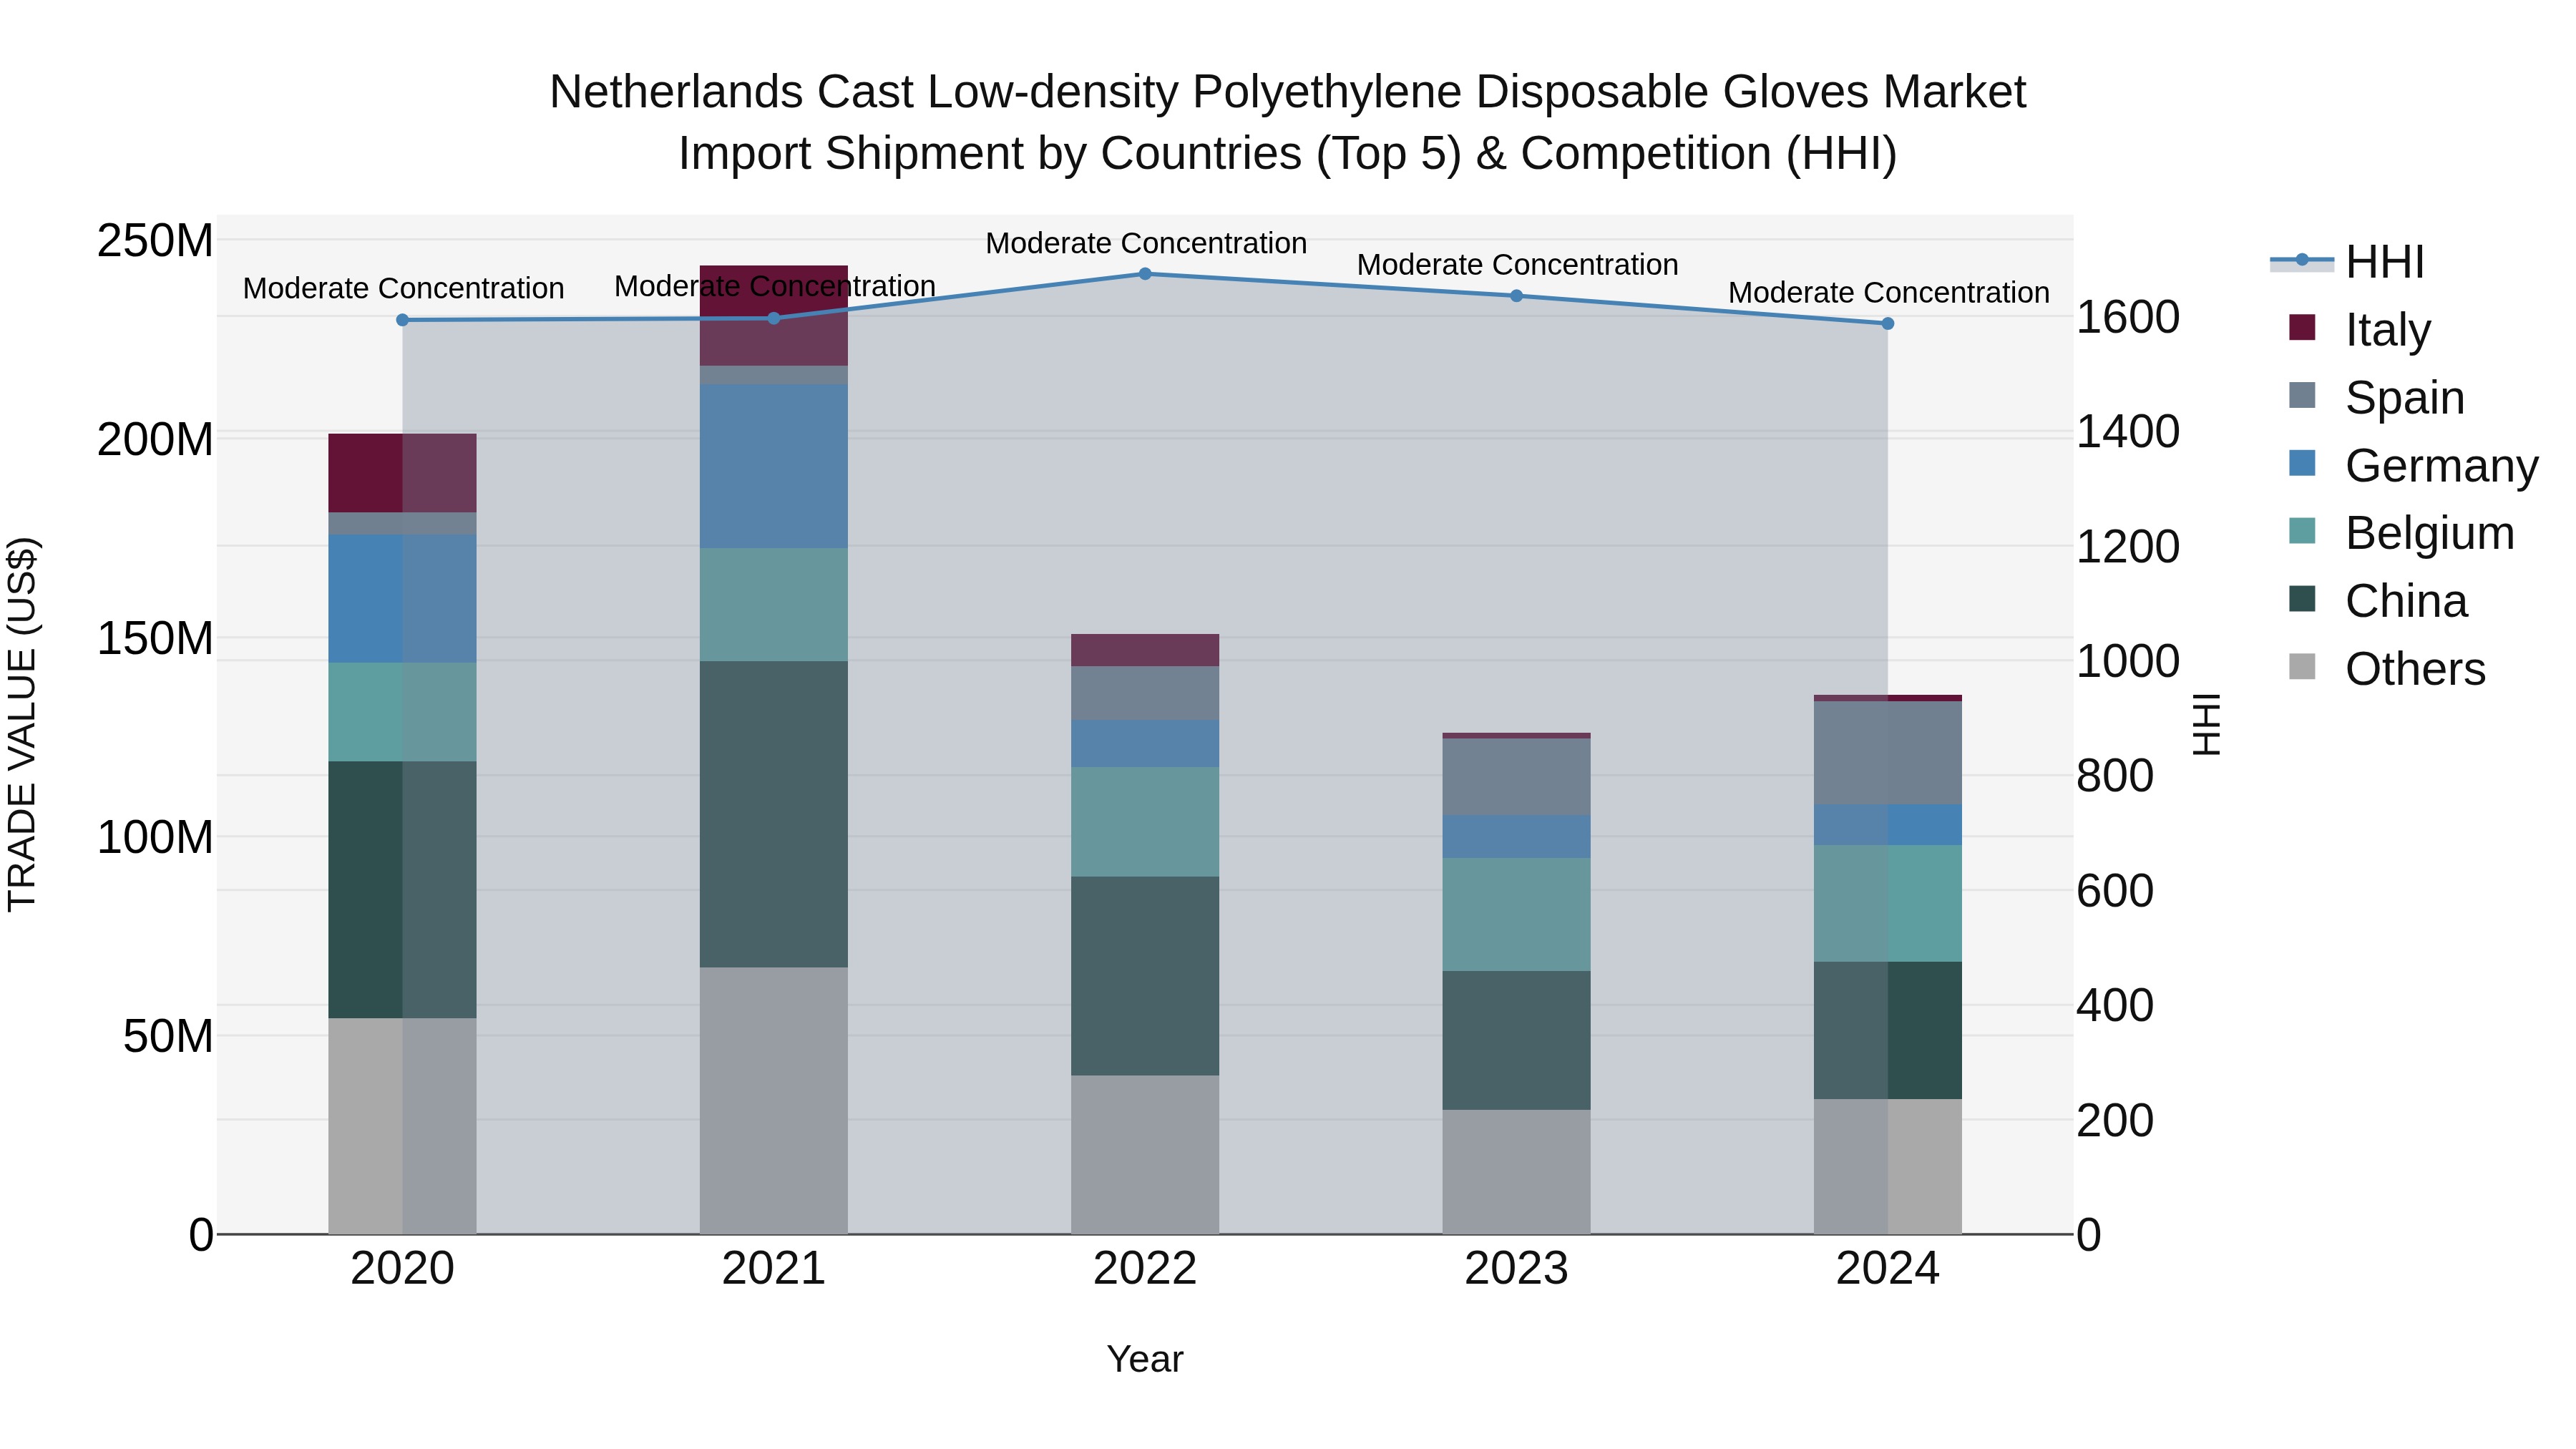Image resolution: width=2576 pixels, height=1449 pixels.
Task: Click the China bar segment for 2023
Action: [1516, 1040]
